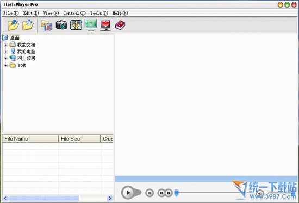This screenshot has height=203, width=299.
Task: Select 网上邻居 in the folder tree
Action: 26,58
